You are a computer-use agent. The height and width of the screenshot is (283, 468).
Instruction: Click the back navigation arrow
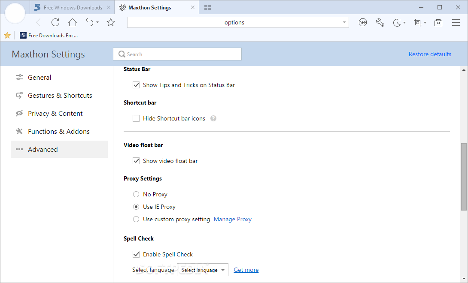38,22
